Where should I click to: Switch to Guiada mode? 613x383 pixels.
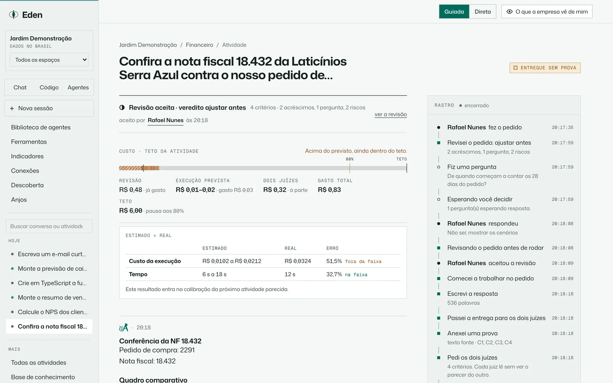pos(454,11)
